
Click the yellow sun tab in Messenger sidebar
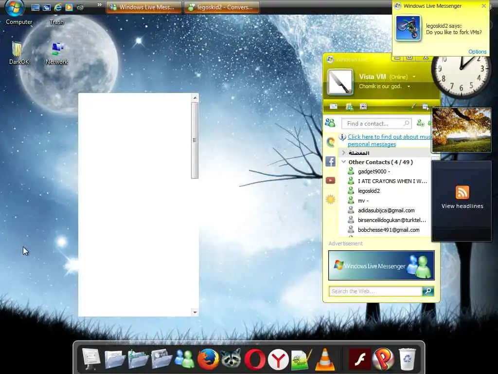point(330,199)
